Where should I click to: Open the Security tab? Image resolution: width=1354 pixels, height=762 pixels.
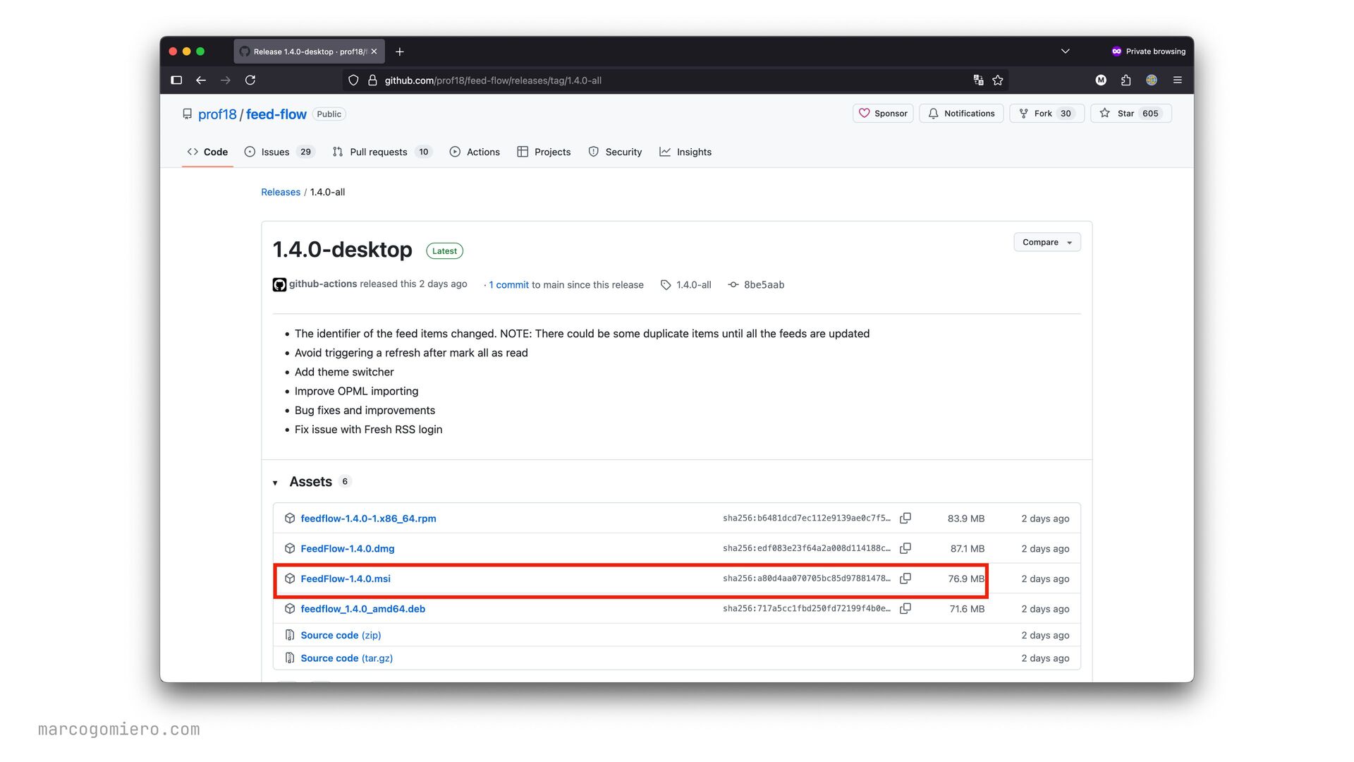615,152
